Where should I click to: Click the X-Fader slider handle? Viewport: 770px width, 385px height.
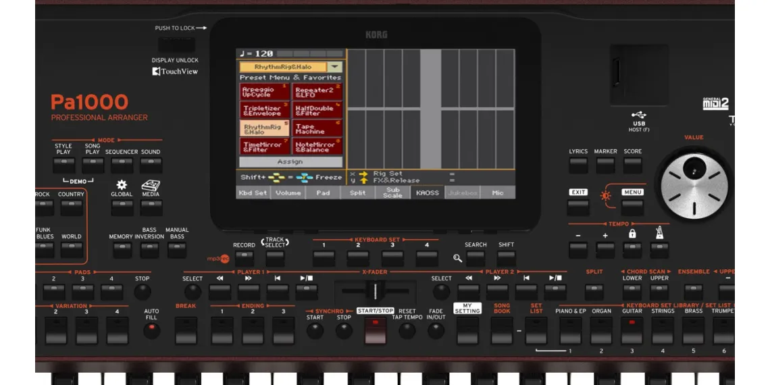click(371, 292)
